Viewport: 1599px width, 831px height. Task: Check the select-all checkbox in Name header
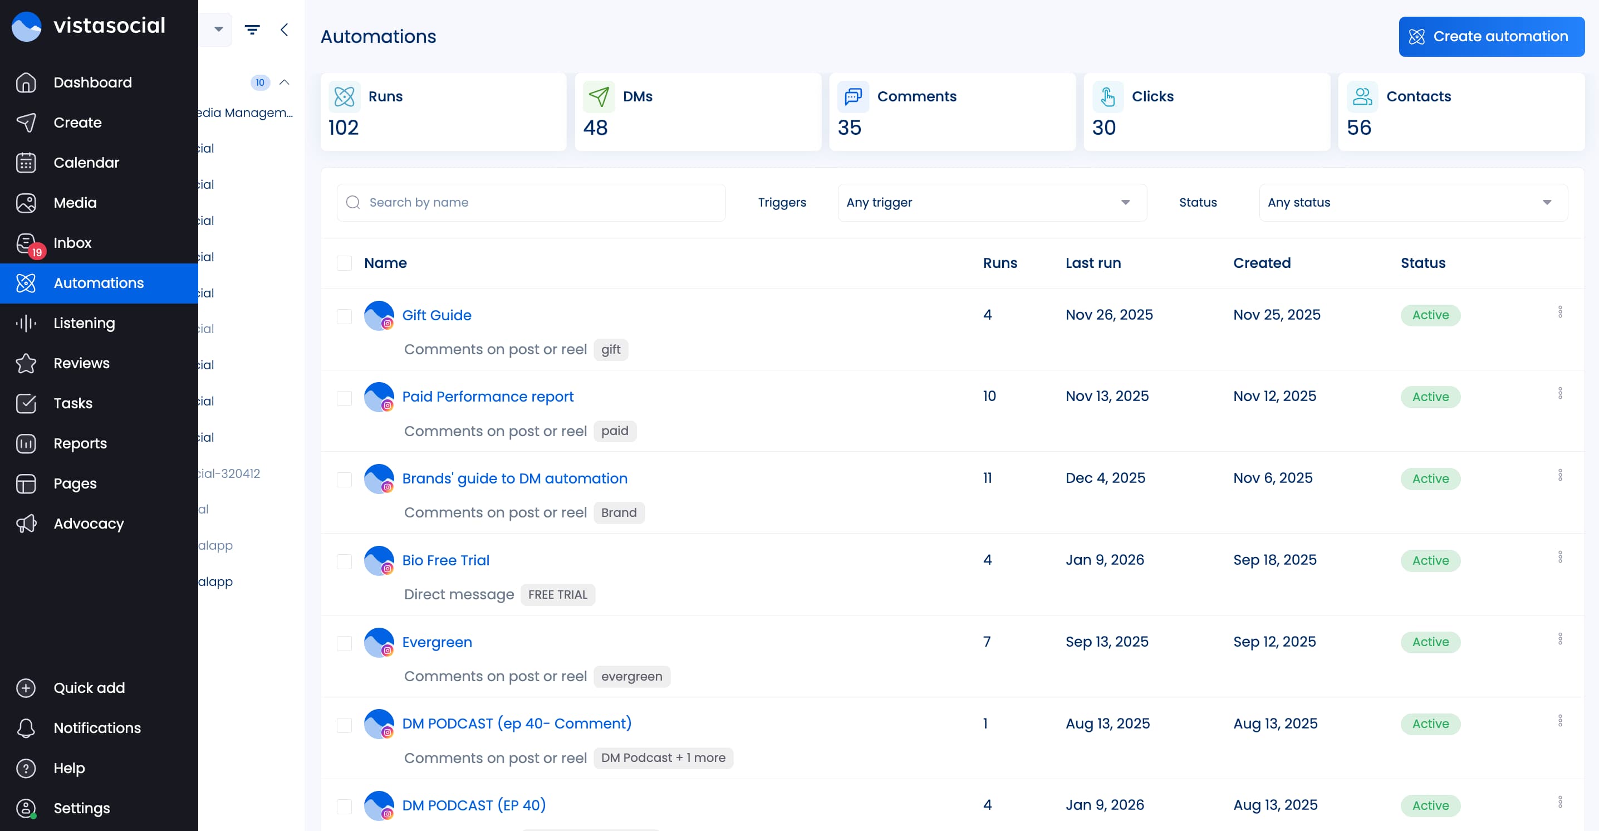pos(345,263)
